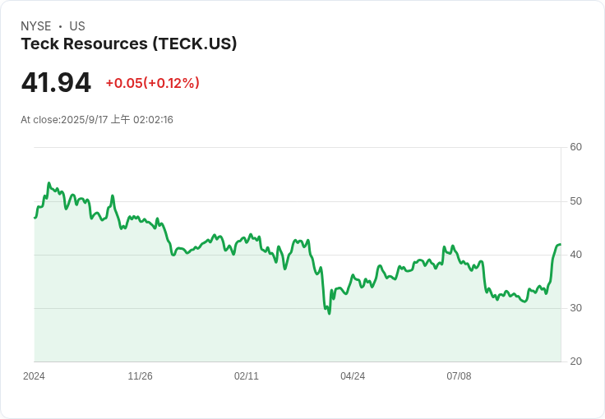Click the US market label beside NYSE
Screen dimensions: 605x419
[77, 26]
